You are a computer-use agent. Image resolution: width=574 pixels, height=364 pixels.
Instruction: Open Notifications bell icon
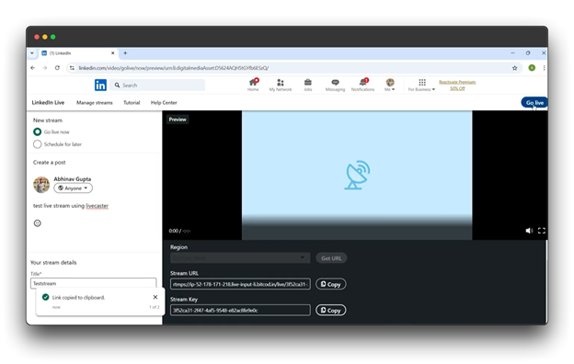tap(362, 85)
